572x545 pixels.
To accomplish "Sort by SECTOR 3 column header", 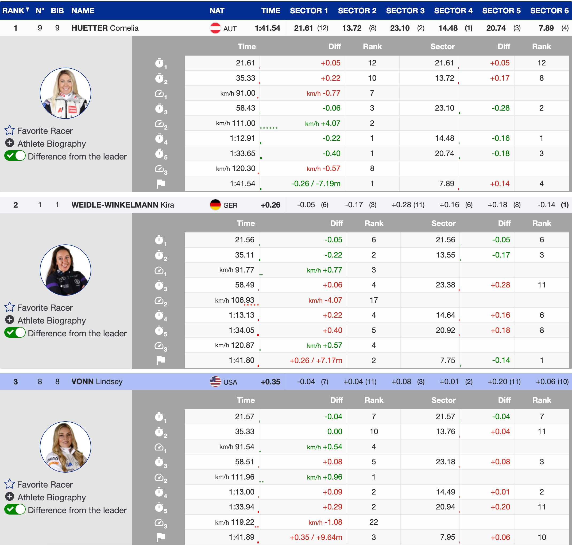I will click(x=405, y=10).
